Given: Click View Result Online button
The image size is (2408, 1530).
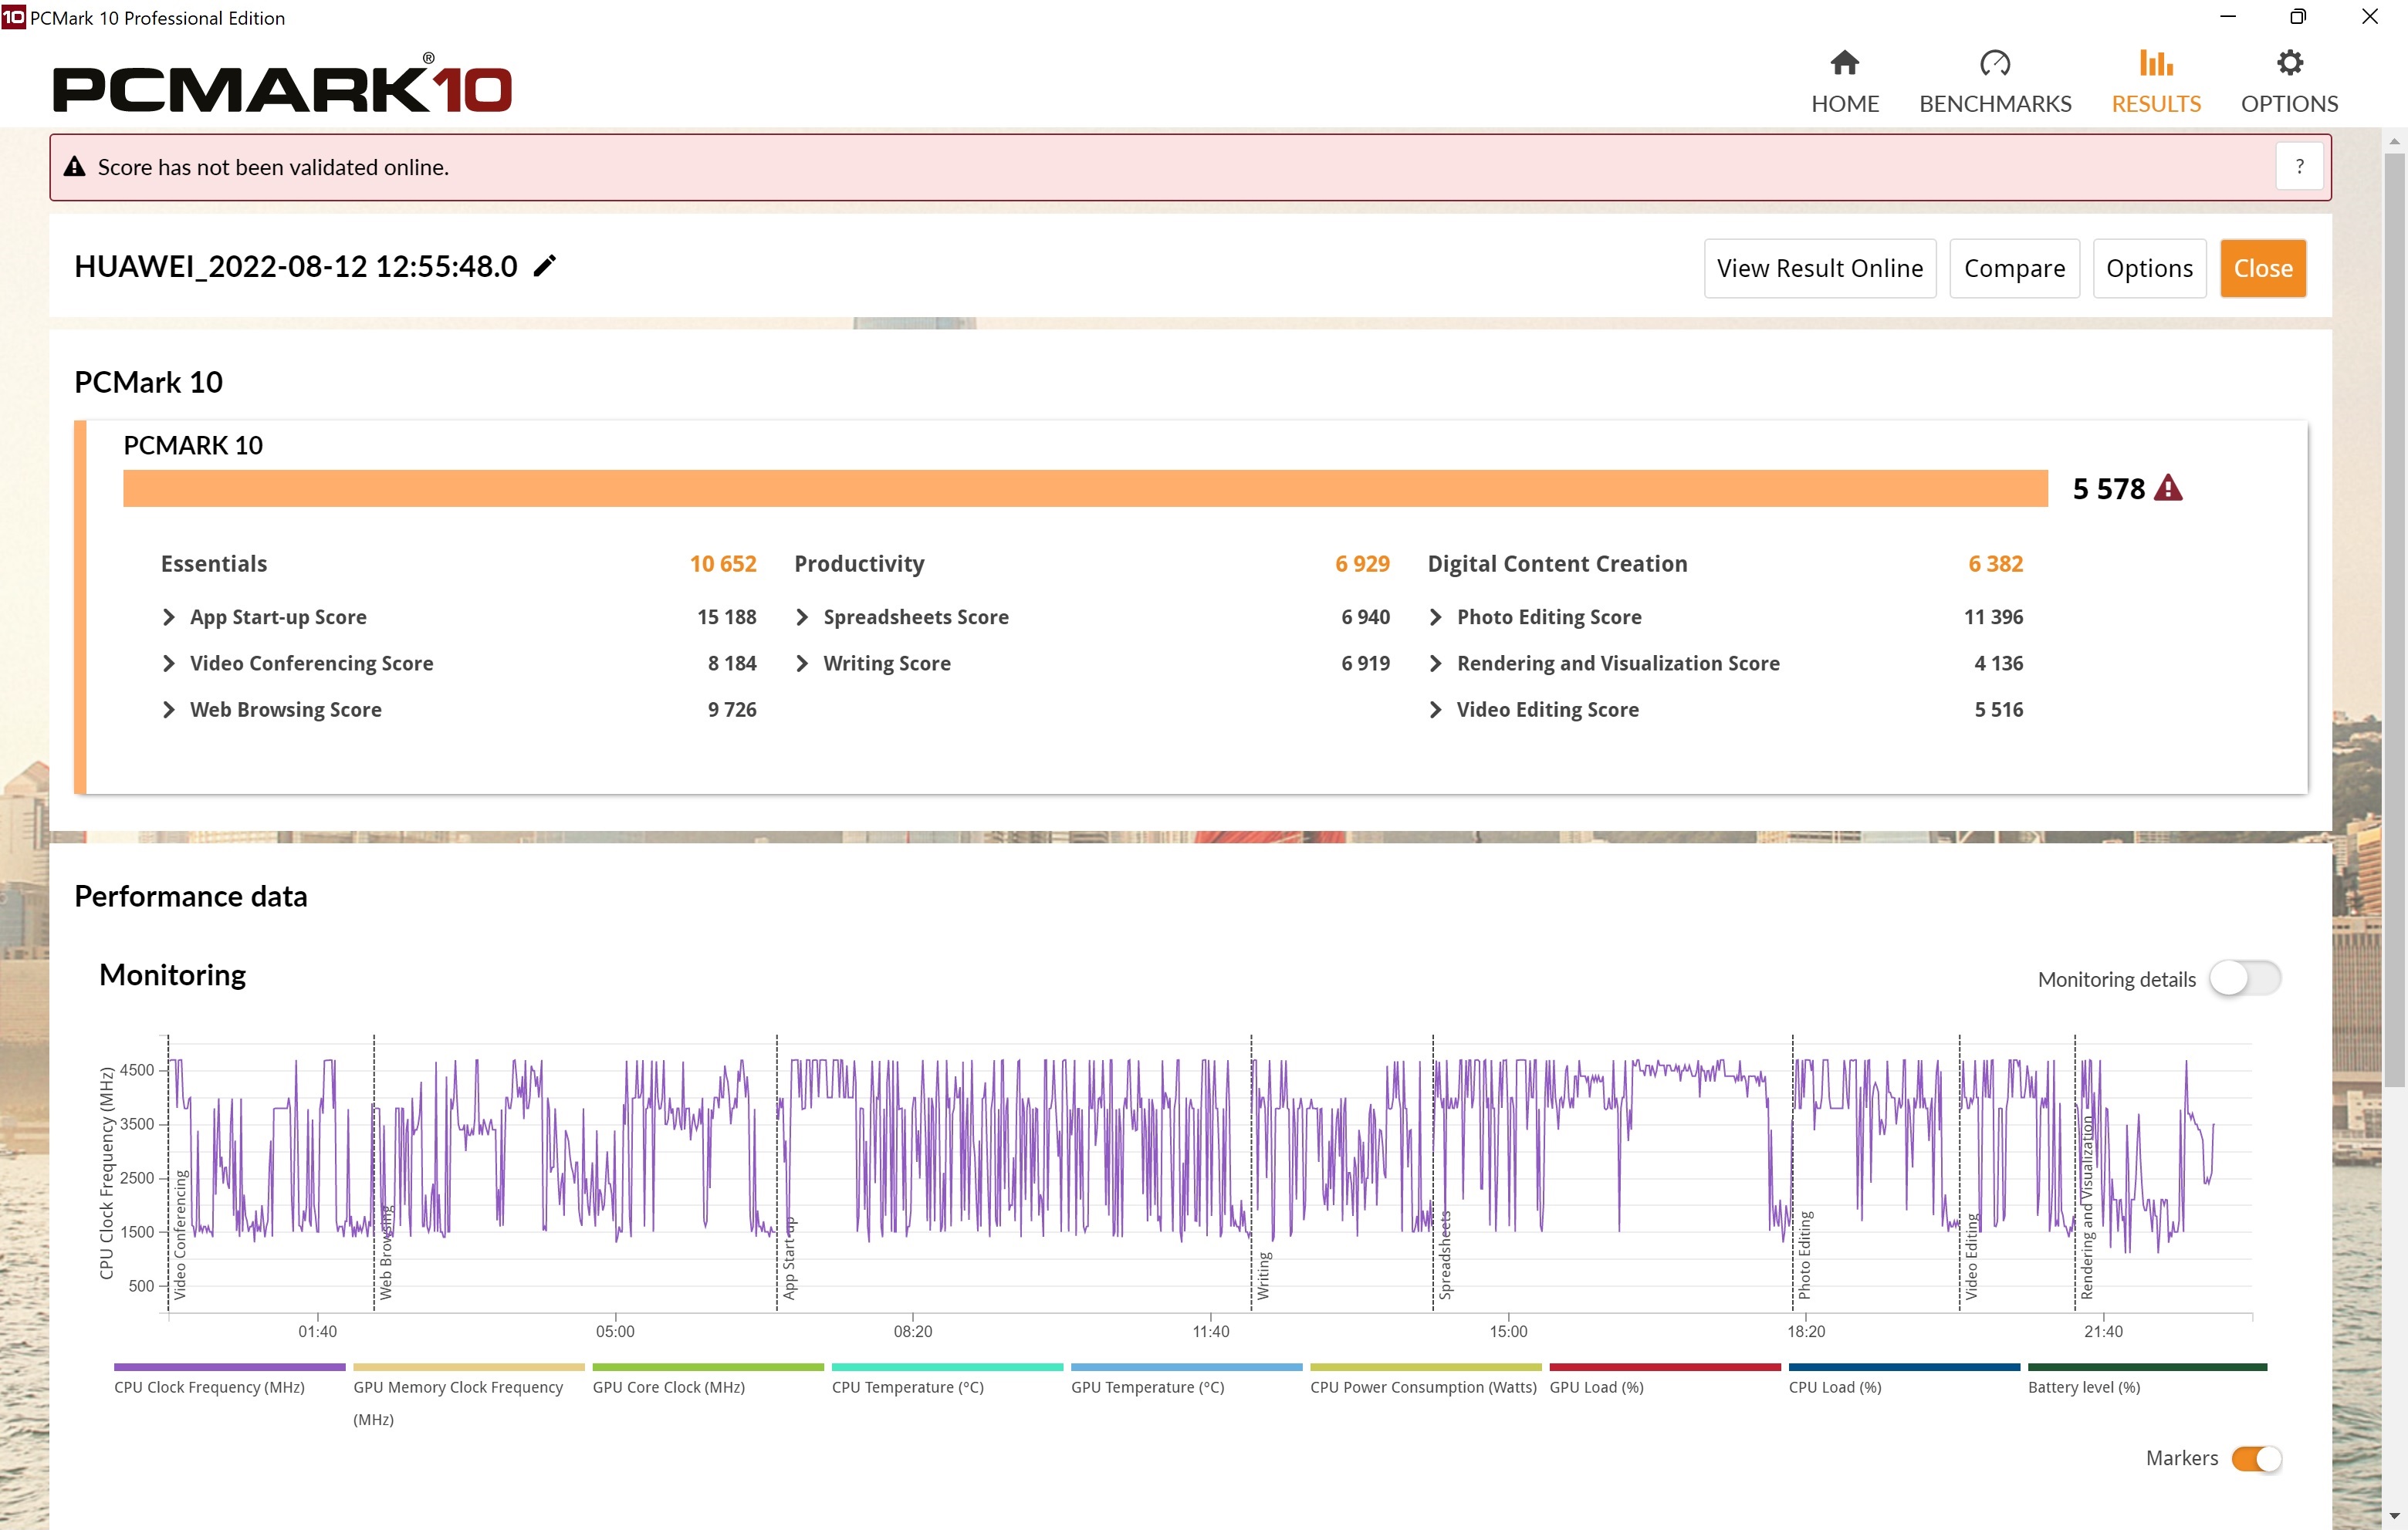Looking at the screenshot, I should coord(1819,268).
